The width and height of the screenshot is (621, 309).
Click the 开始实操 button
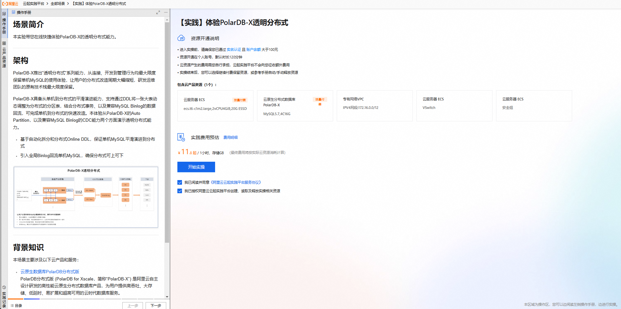tap(196, 167)
